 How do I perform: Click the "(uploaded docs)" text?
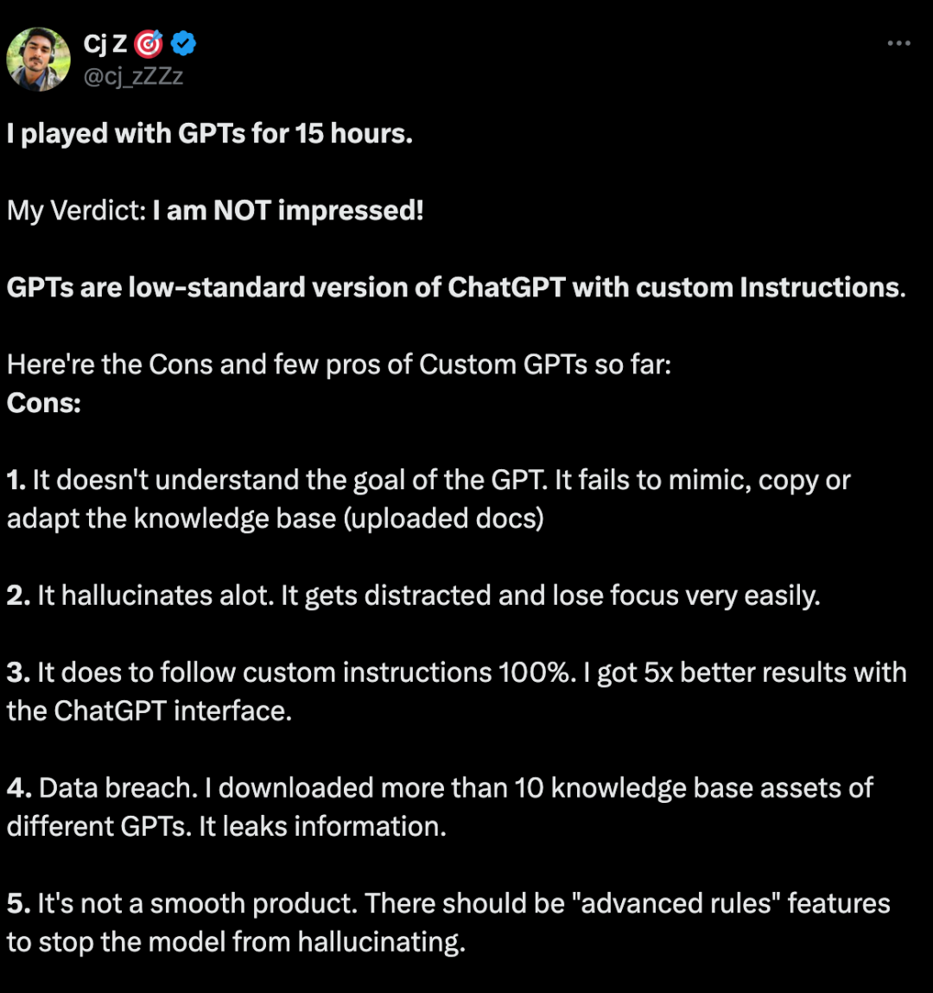click(444, 519)
